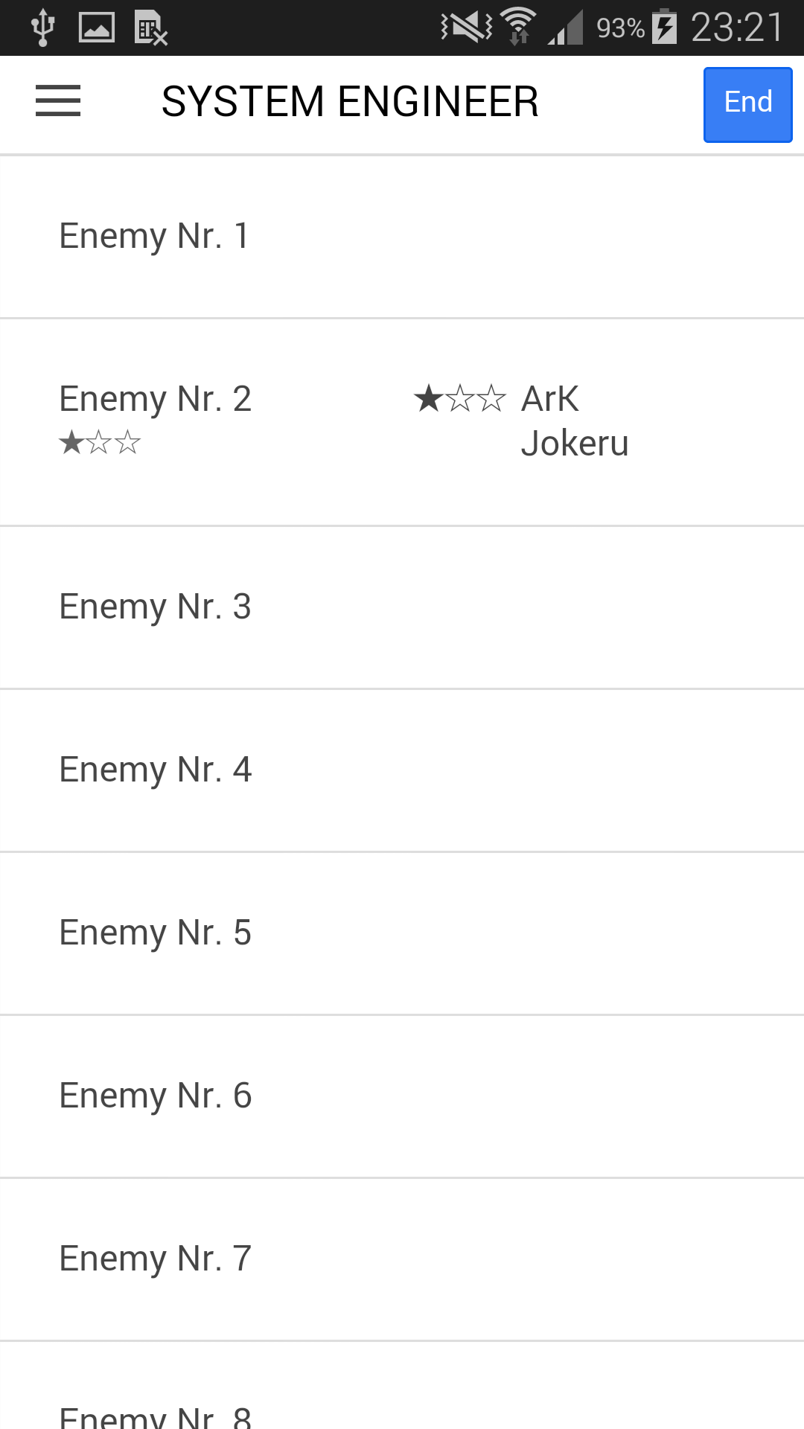Tap star rating beside ArK
Screen dimensions: 804x1429
tap(460, 399)
